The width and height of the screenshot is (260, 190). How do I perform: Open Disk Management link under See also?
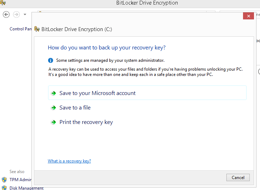click(x=27, y=188)
